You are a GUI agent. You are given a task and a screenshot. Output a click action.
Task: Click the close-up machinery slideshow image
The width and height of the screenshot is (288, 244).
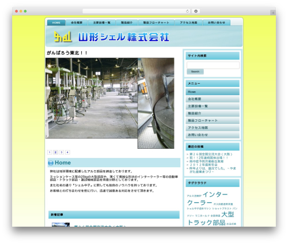(156, 103)
